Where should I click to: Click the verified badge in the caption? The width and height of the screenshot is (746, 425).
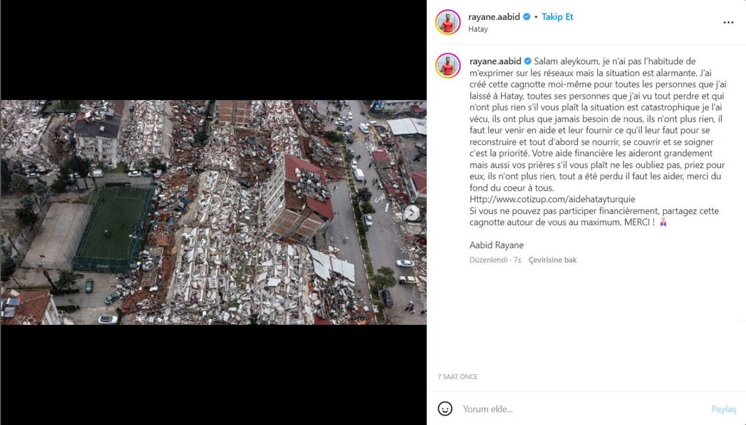(528, 61)
